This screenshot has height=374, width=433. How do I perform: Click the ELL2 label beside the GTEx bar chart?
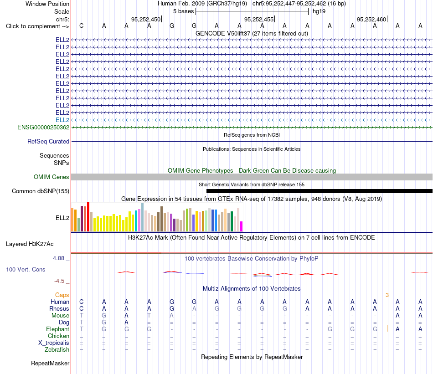point(62,218)
